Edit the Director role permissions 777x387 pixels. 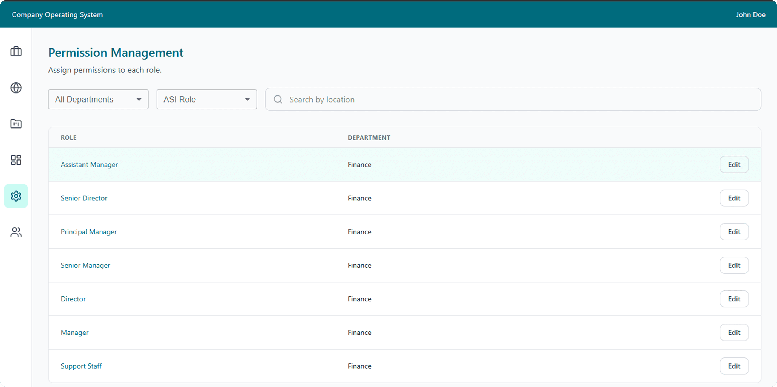click(x=734, y=299)
